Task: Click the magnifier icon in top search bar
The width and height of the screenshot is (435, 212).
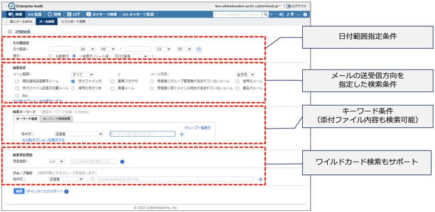Action: pyautogui.click(x=266, y=14)
